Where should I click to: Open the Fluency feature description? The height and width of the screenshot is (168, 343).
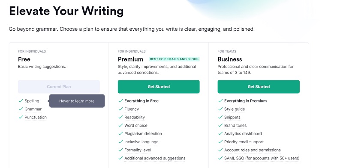[132, 109]
